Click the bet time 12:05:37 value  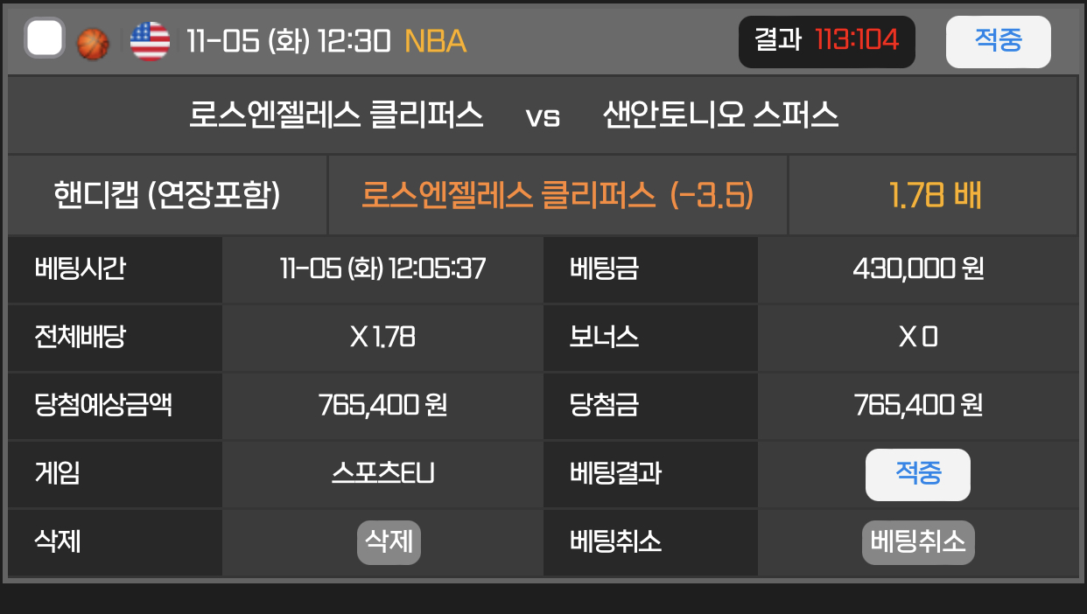(x=382, y=269)
